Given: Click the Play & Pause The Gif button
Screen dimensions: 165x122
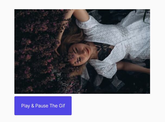Looking at the screenshot, I should (x=43, y=106).
